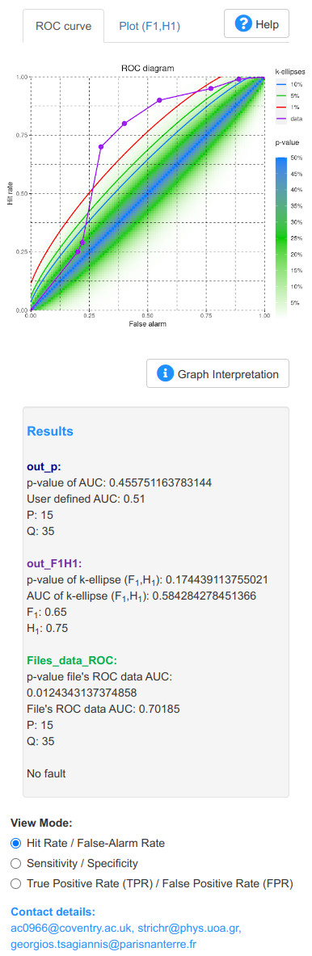Viewport: 312px width, 956px height.
Task: Open georgios.tsagiannis@parisnanterre.fr email link
Action: coord(103,945)
